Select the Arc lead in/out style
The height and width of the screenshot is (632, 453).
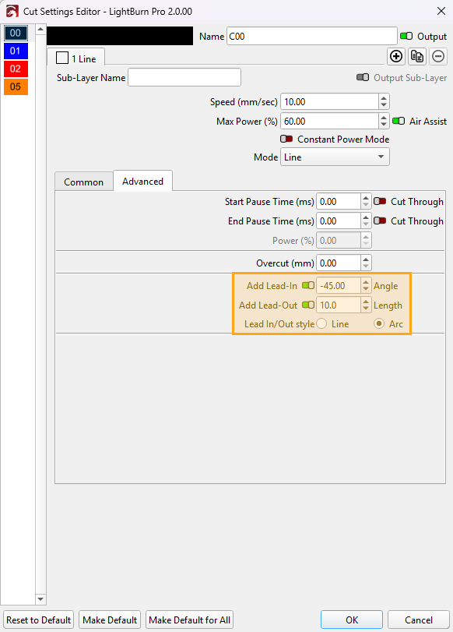click(379, 323)
